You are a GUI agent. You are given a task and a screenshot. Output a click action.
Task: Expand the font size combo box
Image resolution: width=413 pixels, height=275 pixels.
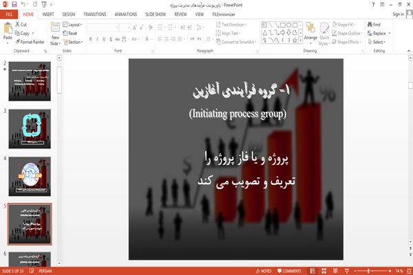click(x=128, y=27)
